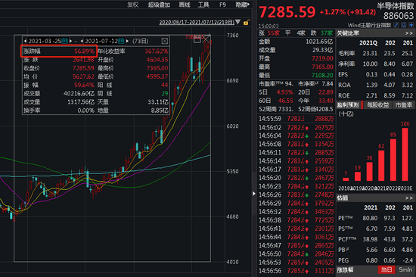The width and height of the screenshot is (416, 277).
Task: Click the 最低 value 7108.20
Action: pos(322,75)
